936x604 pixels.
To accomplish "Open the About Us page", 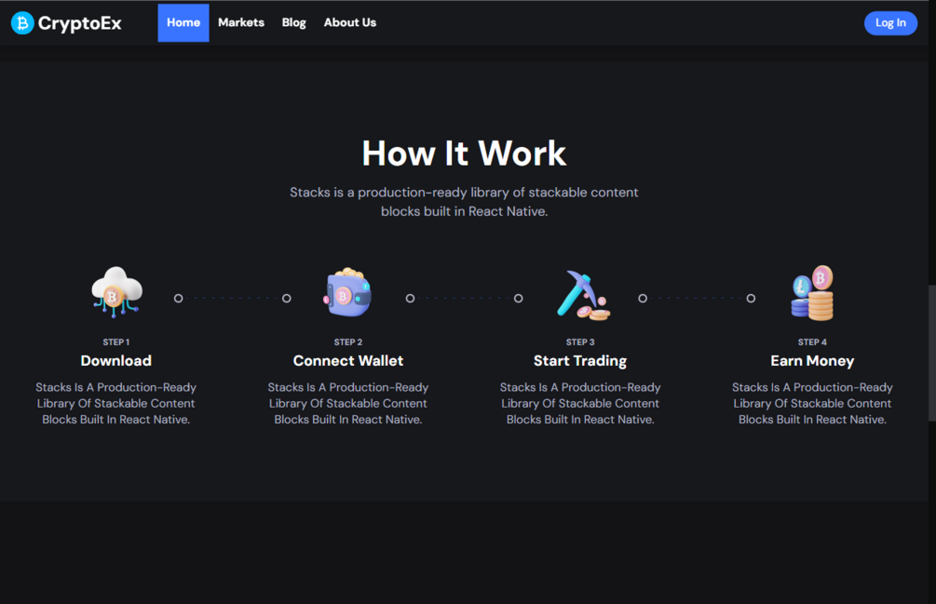I will pyautogui.click(x=349, y=22).
